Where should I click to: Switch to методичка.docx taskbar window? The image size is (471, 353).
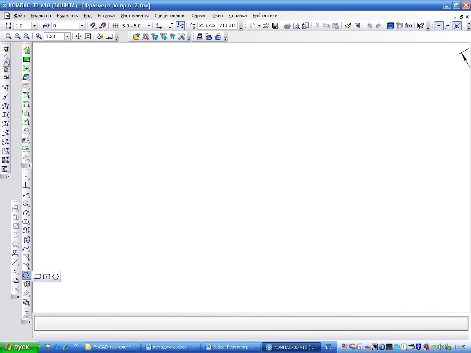[170, 347]
